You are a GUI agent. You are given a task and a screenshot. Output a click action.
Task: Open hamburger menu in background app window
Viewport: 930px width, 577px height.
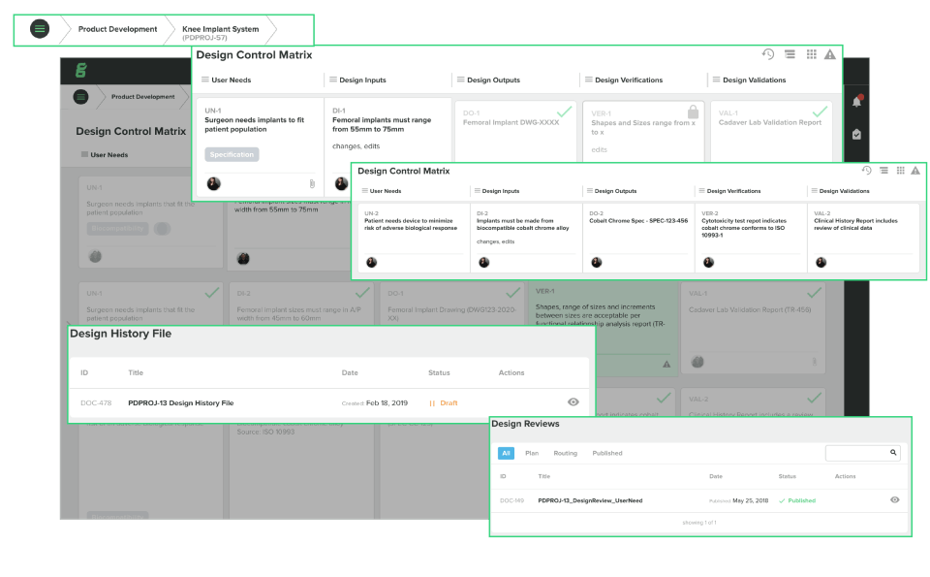pos(80,97)
